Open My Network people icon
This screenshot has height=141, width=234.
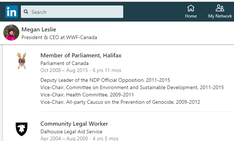tap(220, 8)
